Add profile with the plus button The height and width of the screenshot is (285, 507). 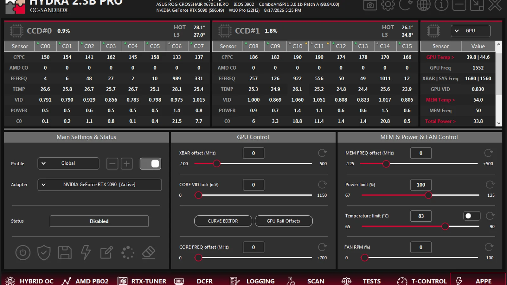point(127,163)
